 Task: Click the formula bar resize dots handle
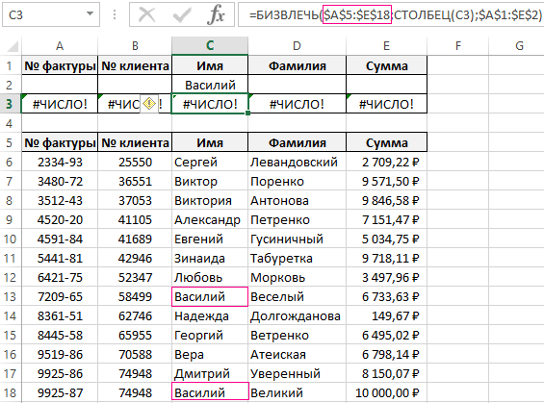pyautogui.click(x=115, y=14)
